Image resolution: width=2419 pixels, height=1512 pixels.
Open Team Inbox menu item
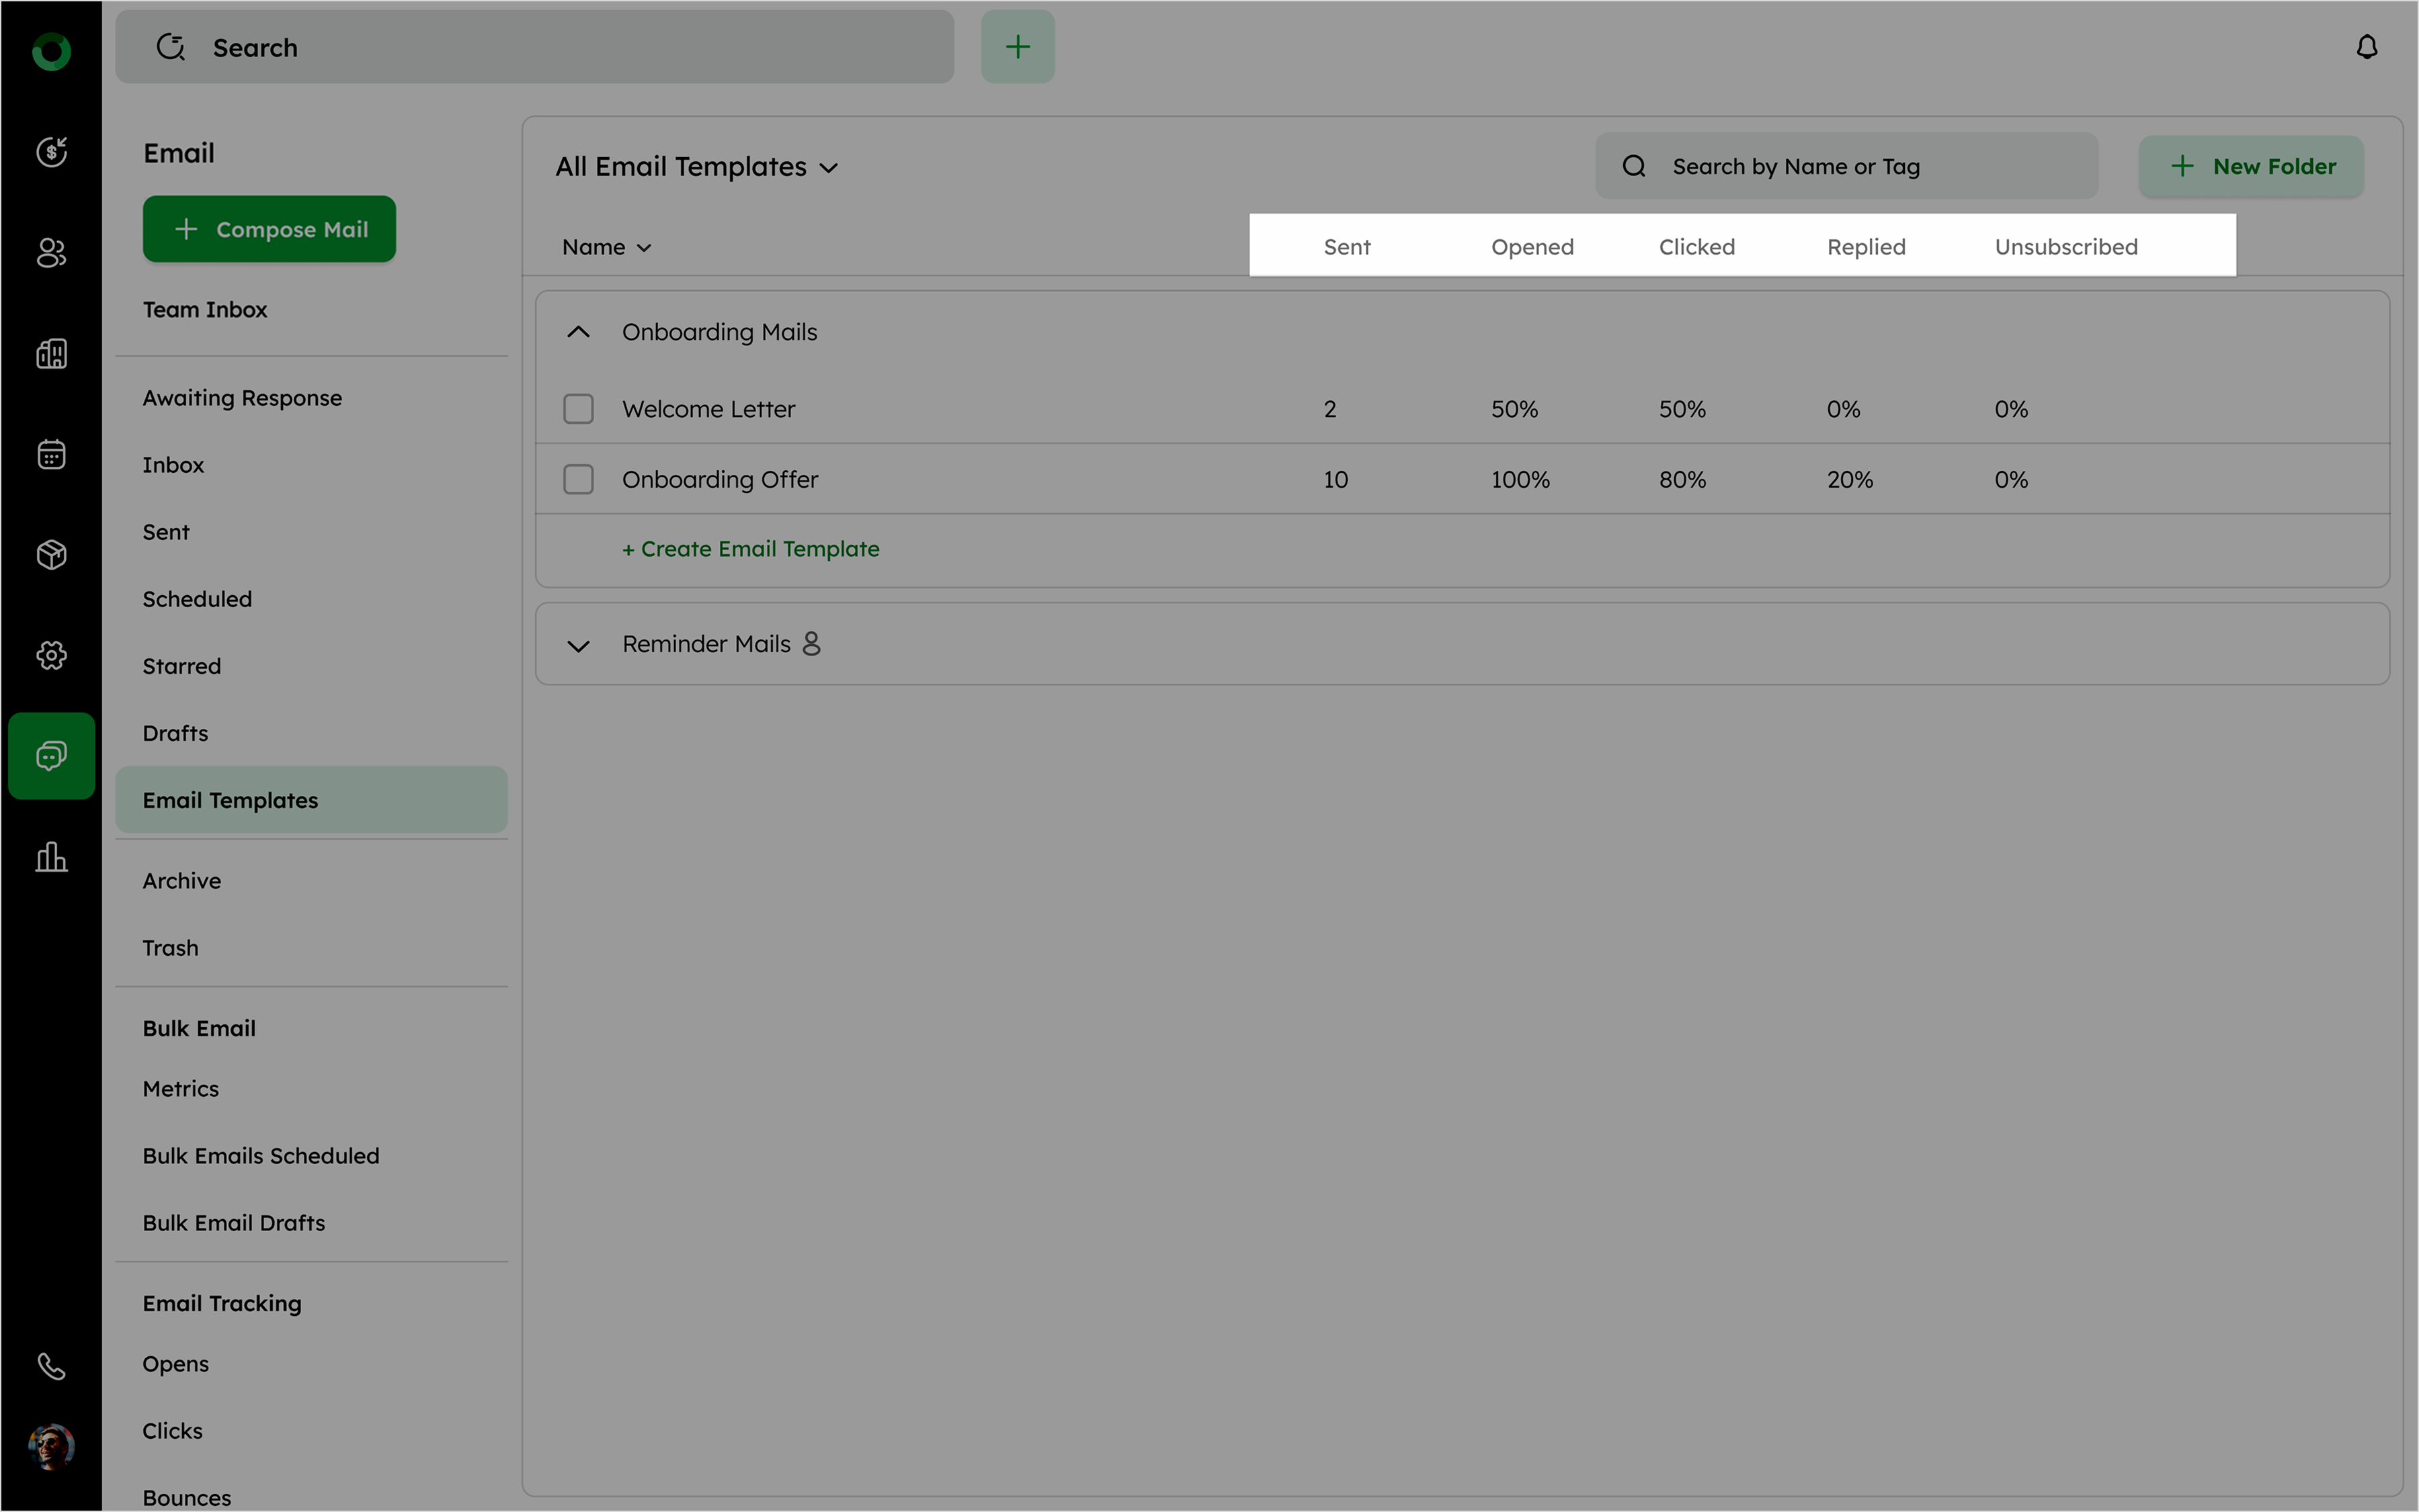[x=205, y=310]
